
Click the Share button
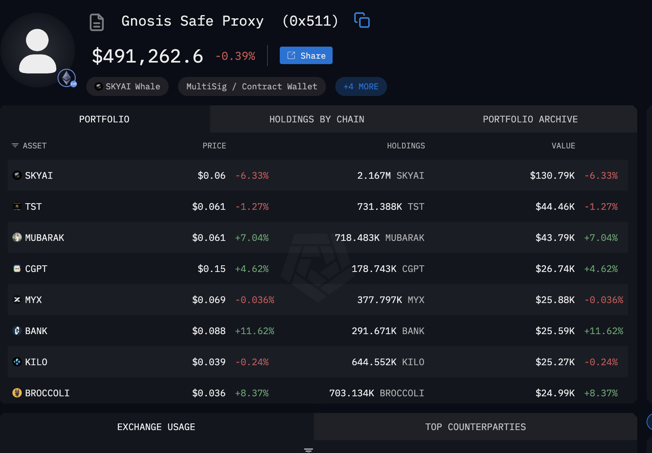pyautogui.click(x=306, y=55)
